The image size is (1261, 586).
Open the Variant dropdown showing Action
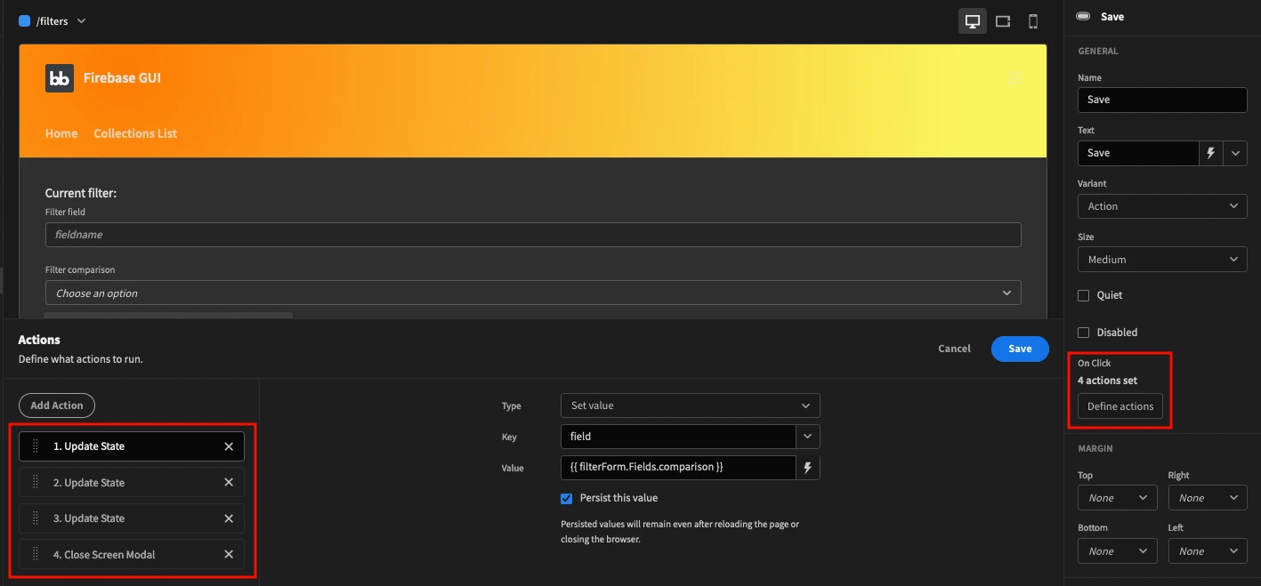1162,206
